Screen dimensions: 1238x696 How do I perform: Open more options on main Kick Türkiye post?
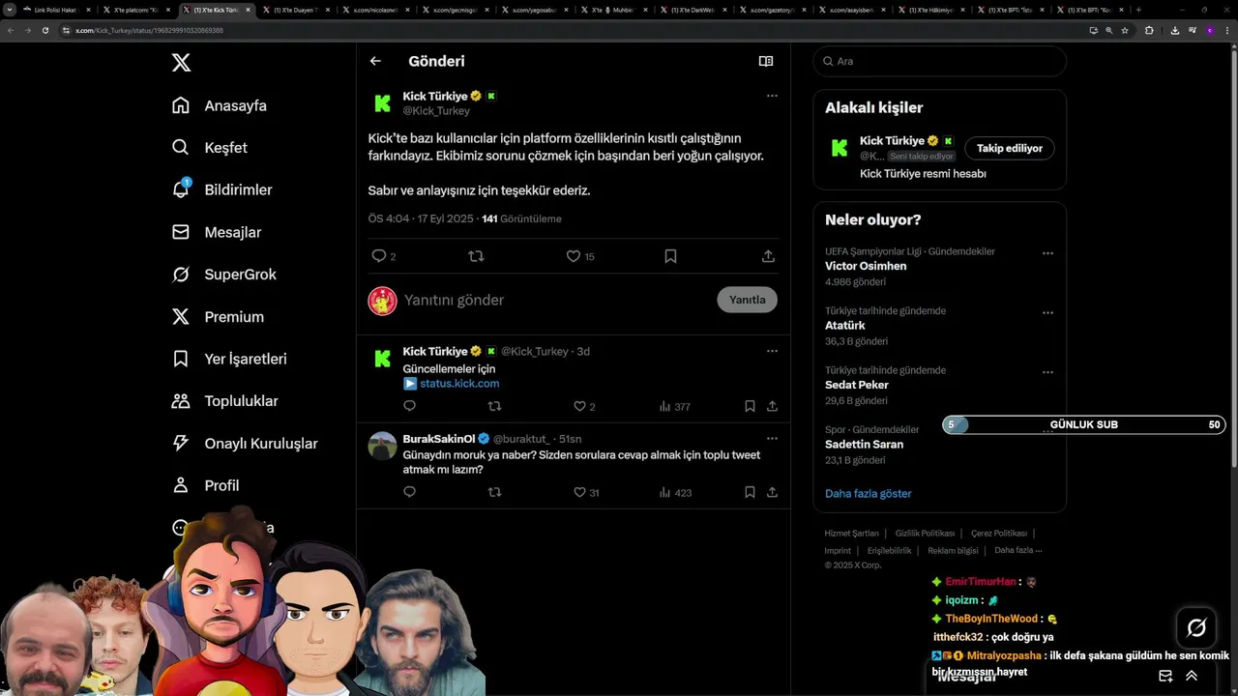[x=772, y=96]
